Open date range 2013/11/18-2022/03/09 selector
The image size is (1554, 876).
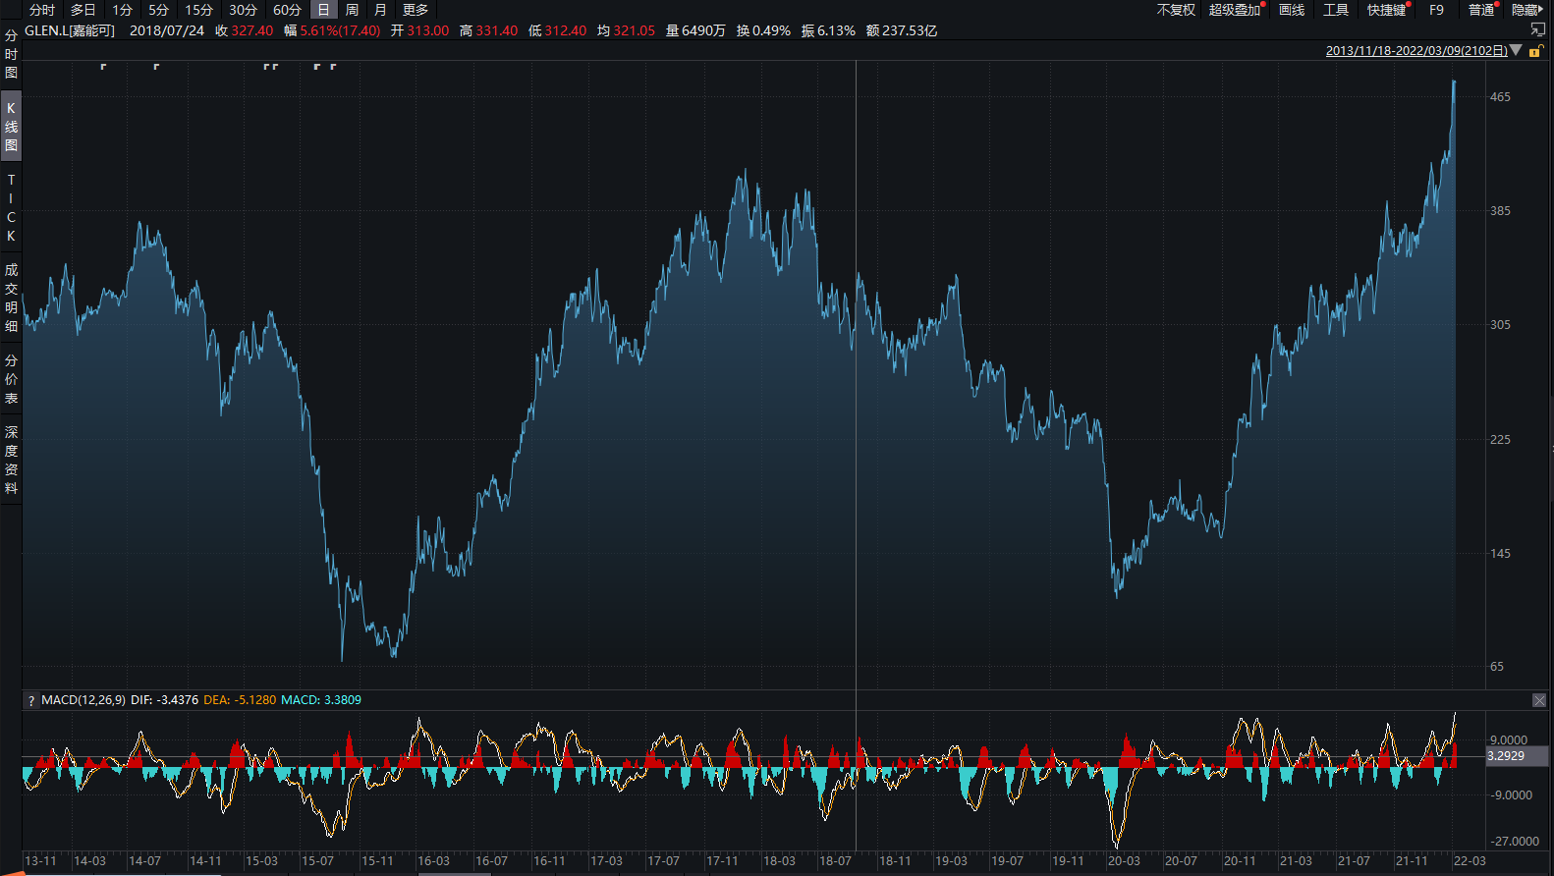[x=1416, y=50]
